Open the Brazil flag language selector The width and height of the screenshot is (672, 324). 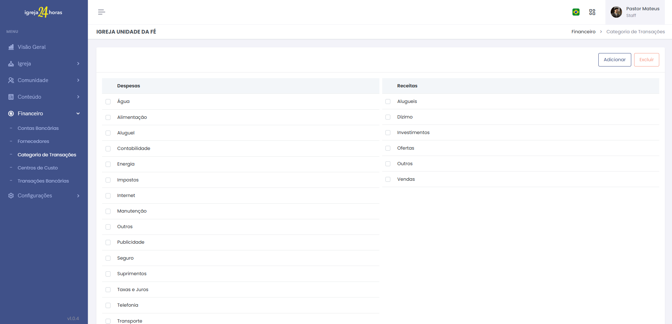576,12
